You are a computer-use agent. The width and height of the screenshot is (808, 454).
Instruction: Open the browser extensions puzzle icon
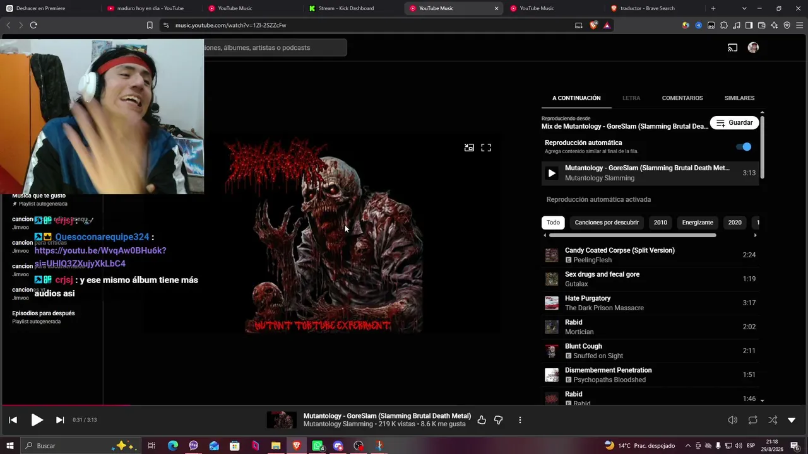point(723,25)
